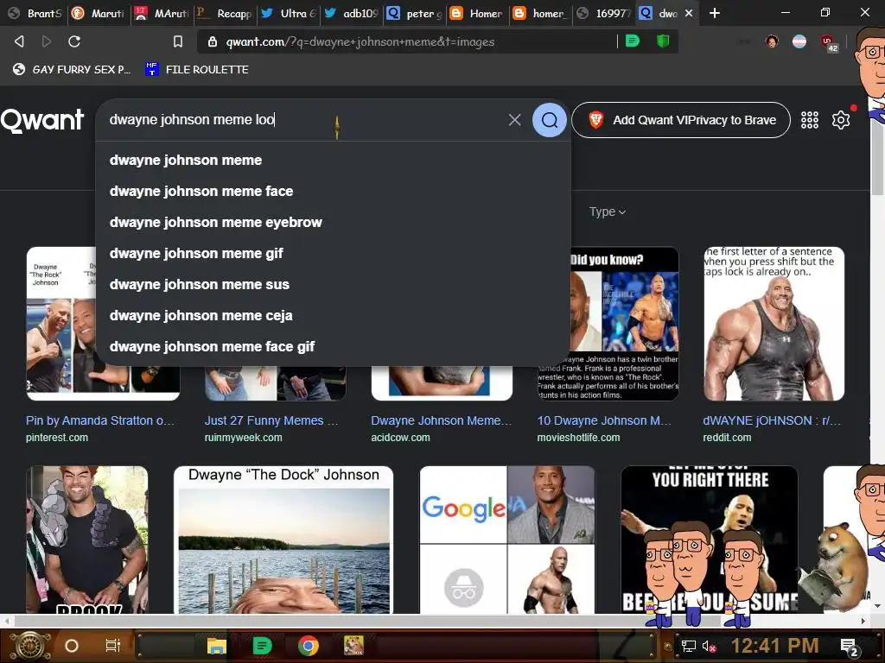The image size is (885, 663).
Task: Click the striped circle extension icon
Action: [799, 41]
